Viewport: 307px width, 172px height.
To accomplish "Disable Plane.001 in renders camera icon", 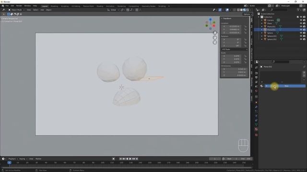I will pyautogui.click(x=304, y=26).
